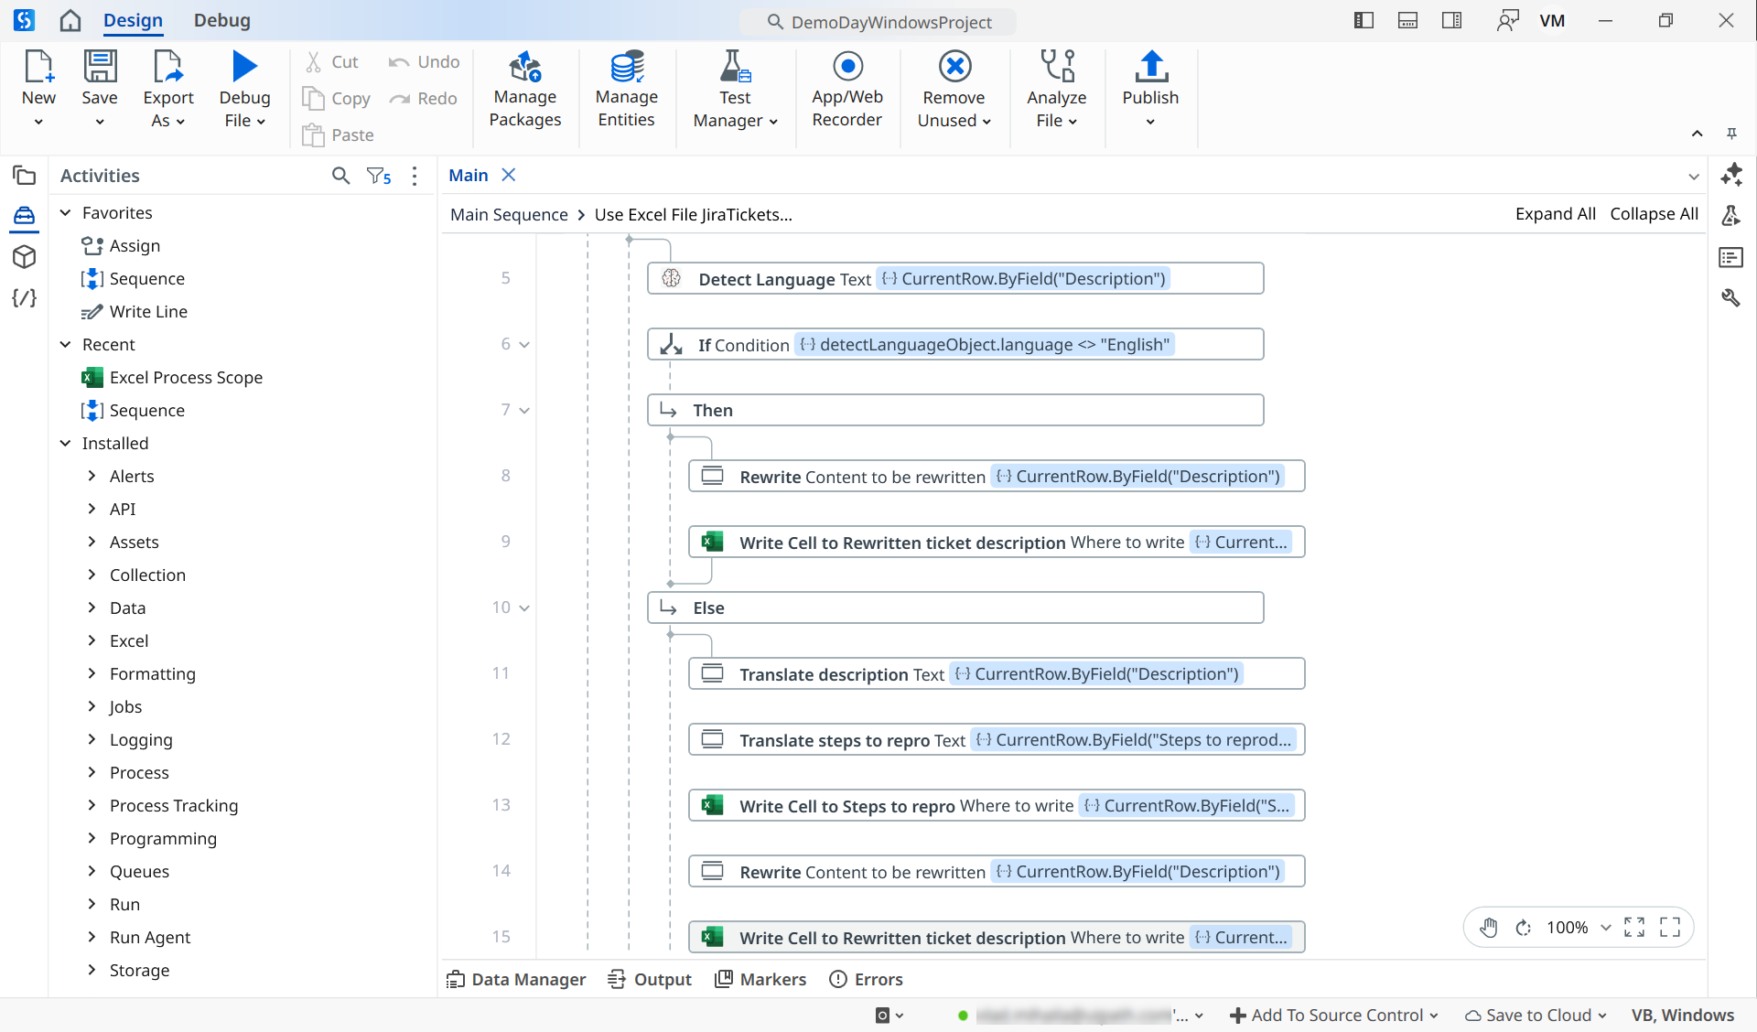The height and width of the screenshot is (1032, 1757).
Task: Toggle the bottom panel layout button
Action: tap(1407, 21)
